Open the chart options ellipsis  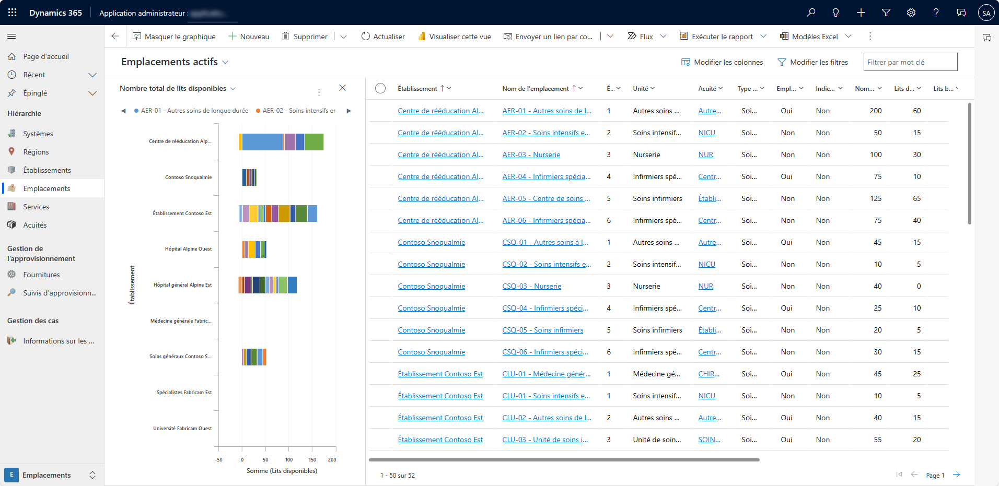[319, 92]
